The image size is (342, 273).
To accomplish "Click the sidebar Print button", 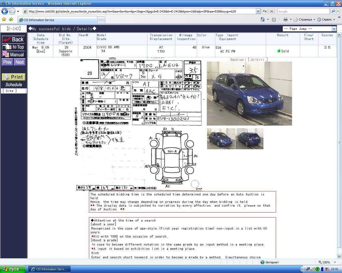I will coord(13,77).
